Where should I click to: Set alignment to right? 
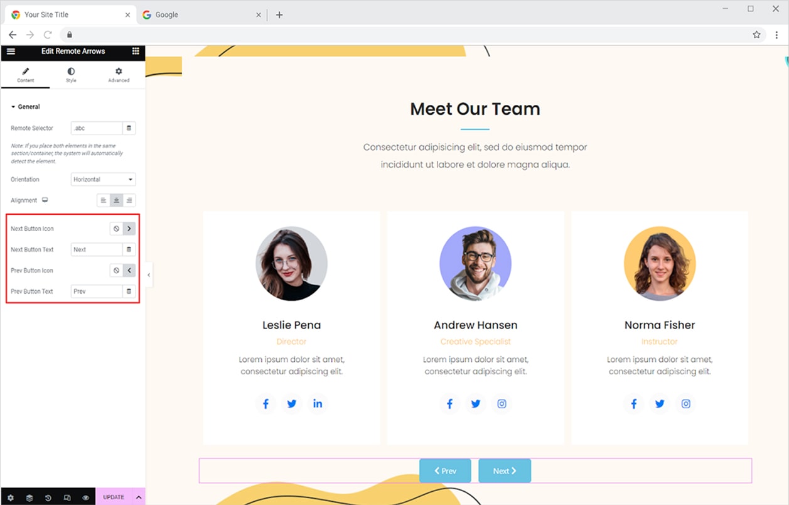[129, 200]
